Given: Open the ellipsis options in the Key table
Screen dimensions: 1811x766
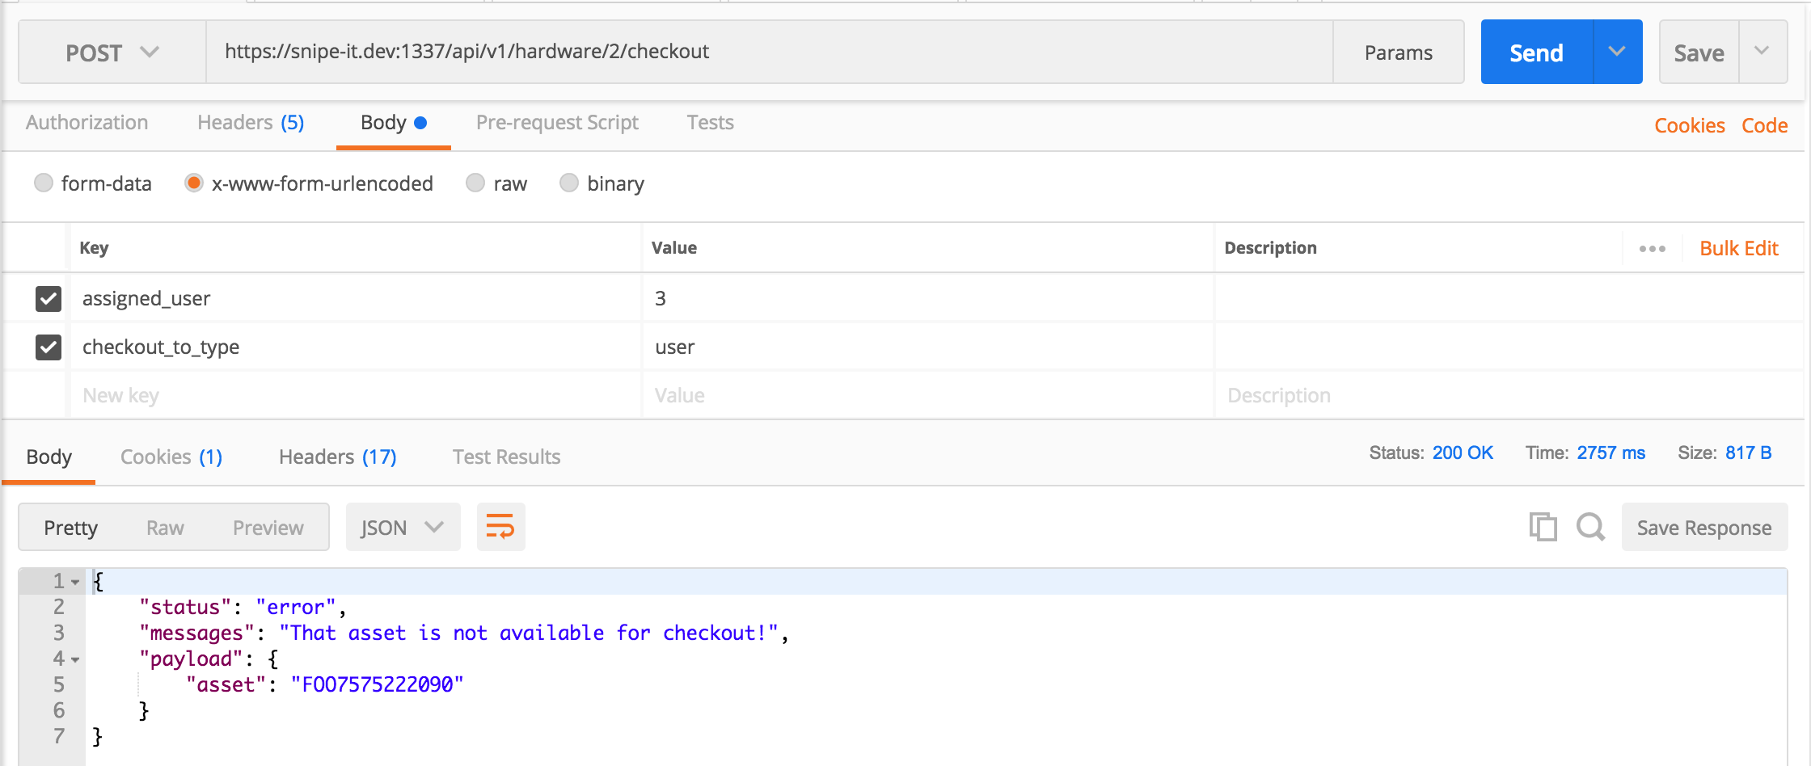Looking at the screenshot, I should pyautogui.click(x=1652, y=248).
